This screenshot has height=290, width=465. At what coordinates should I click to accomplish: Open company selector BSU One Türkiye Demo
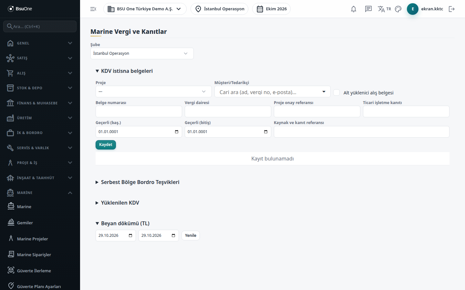click(145, 9)
